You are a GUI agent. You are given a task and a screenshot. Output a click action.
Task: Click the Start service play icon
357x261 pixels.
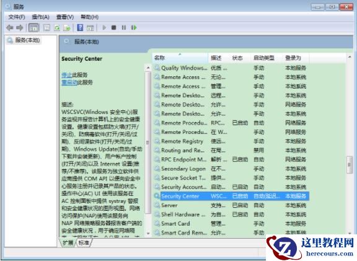[x=104, y=27]
